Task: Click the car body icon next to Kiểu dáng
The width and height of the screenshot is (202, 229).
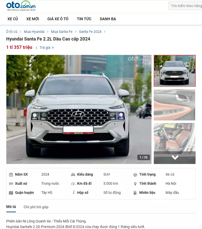Action: coord(73,174)
